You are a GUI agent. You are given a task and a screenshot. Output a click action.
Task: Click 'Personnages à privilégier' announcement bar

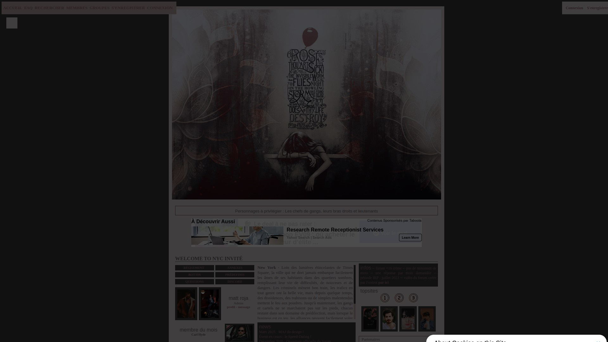click(307, 211)
